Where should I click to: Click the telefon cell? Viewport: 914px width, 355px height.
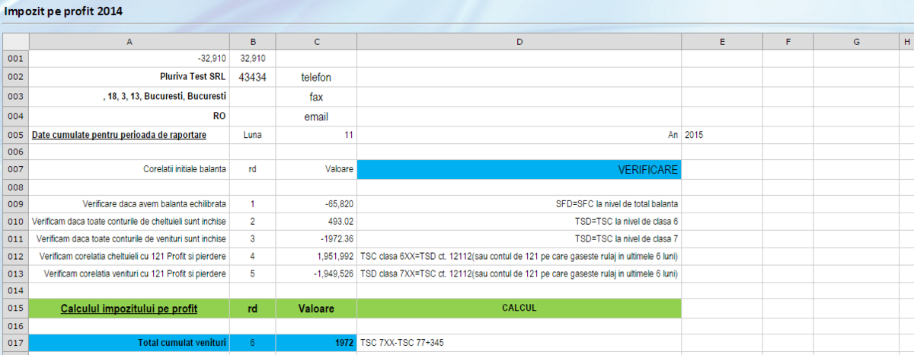[x=316, y=77]
